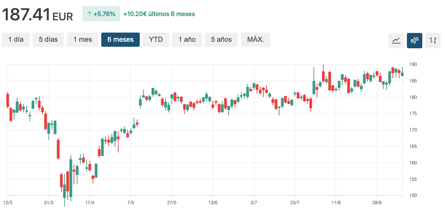Click the +10.20€ últimos 6 meses text

pyautogui.click(x=159, y=14)
